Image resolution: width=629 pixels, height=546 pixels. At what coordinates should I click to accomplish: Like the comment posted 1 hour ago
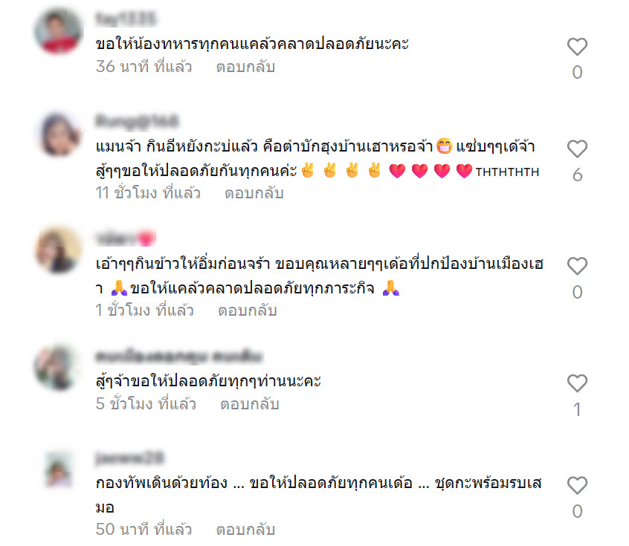coord(577,266)
